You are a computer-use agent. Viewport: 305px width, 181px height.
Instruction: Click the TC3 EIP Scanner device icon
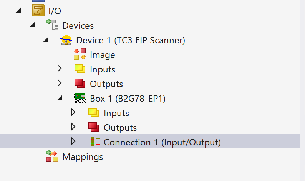66,40
